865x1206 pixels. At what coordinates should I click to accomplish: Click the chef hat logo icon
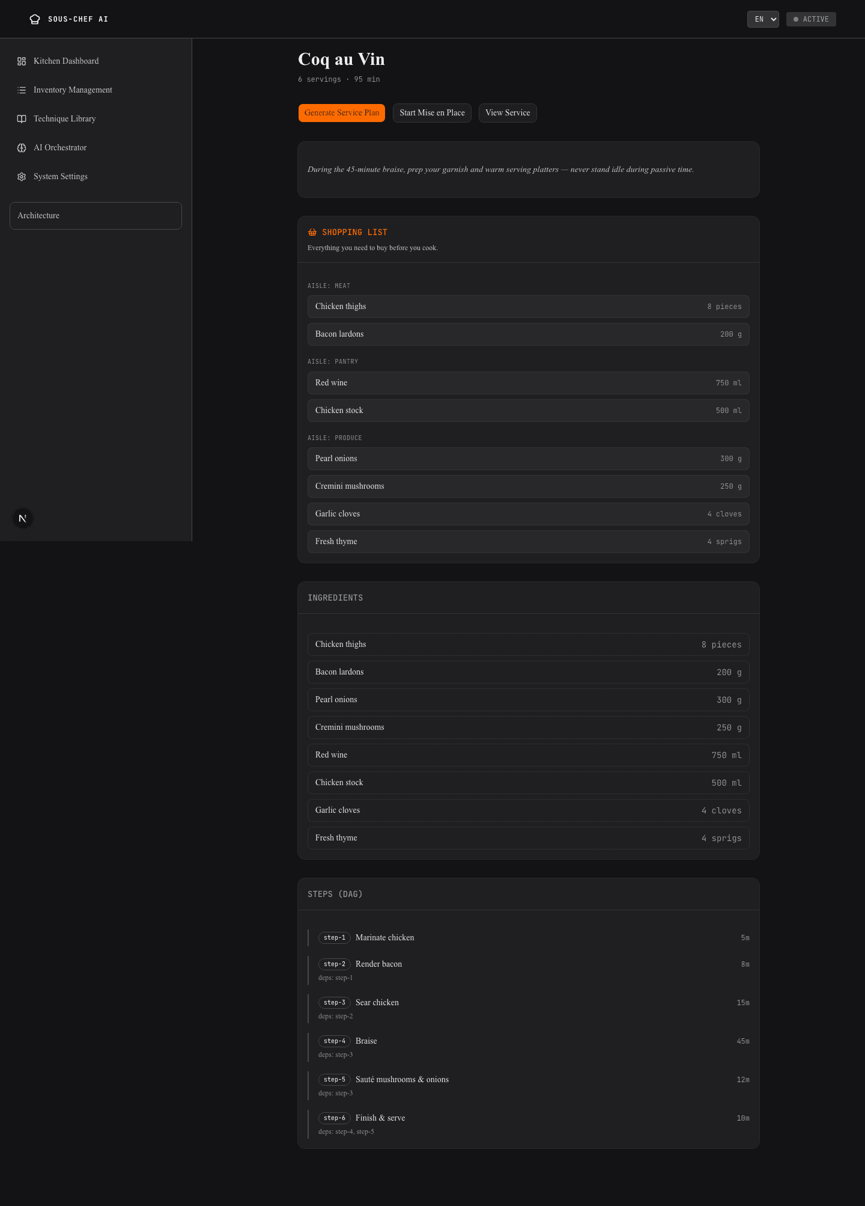35,19
